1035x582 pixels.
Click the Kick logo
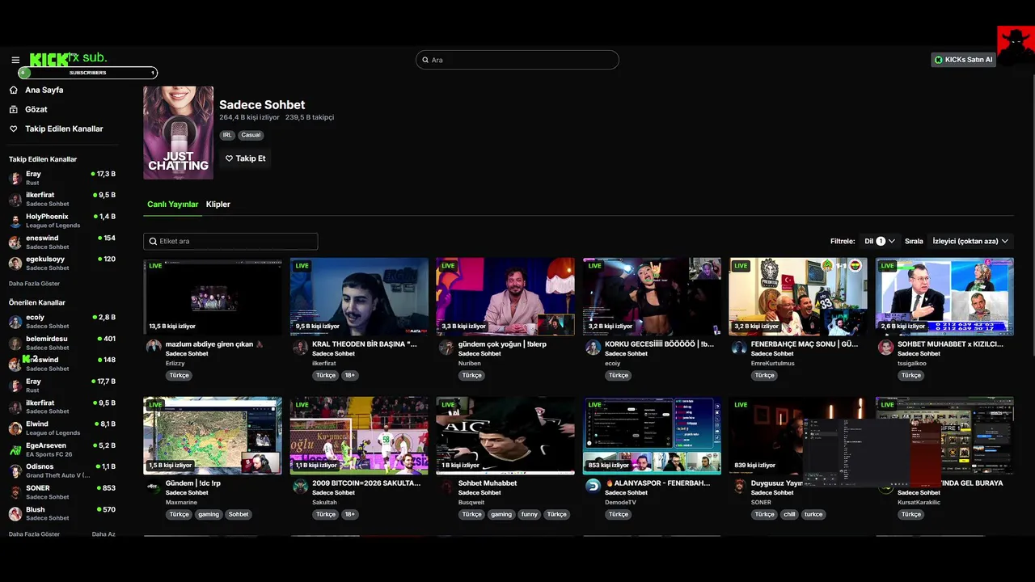(x=49, y=60)
